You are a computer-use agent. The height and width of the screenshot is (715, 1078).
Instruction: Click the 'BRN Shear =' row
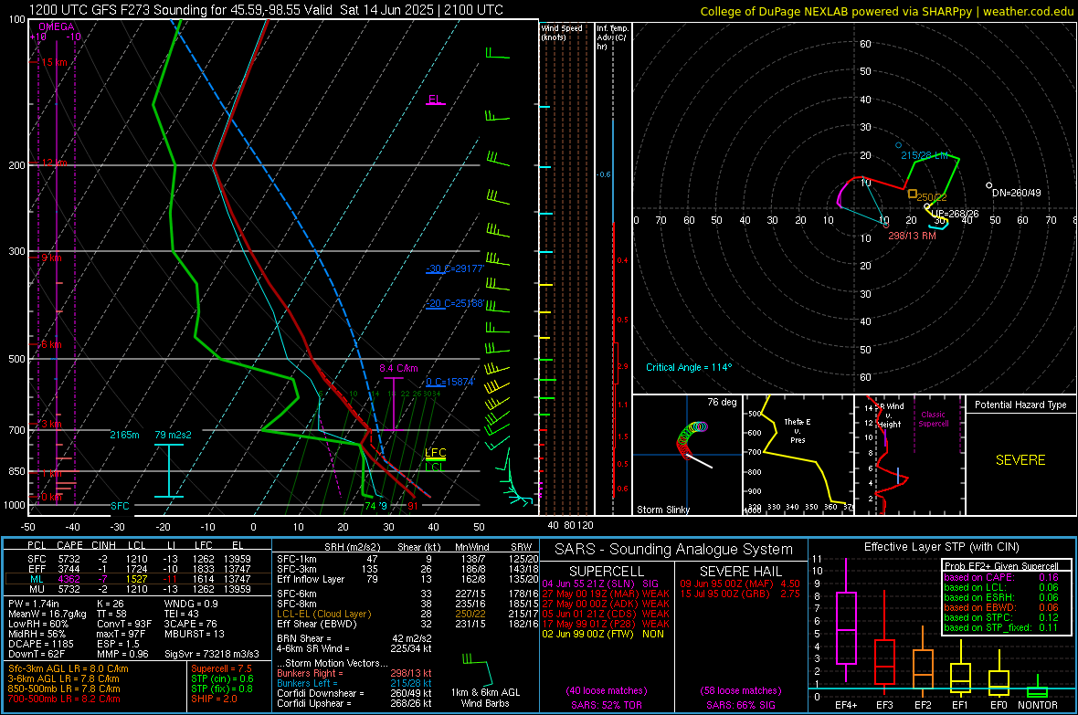pyautogui.click(x=354, y=638)
